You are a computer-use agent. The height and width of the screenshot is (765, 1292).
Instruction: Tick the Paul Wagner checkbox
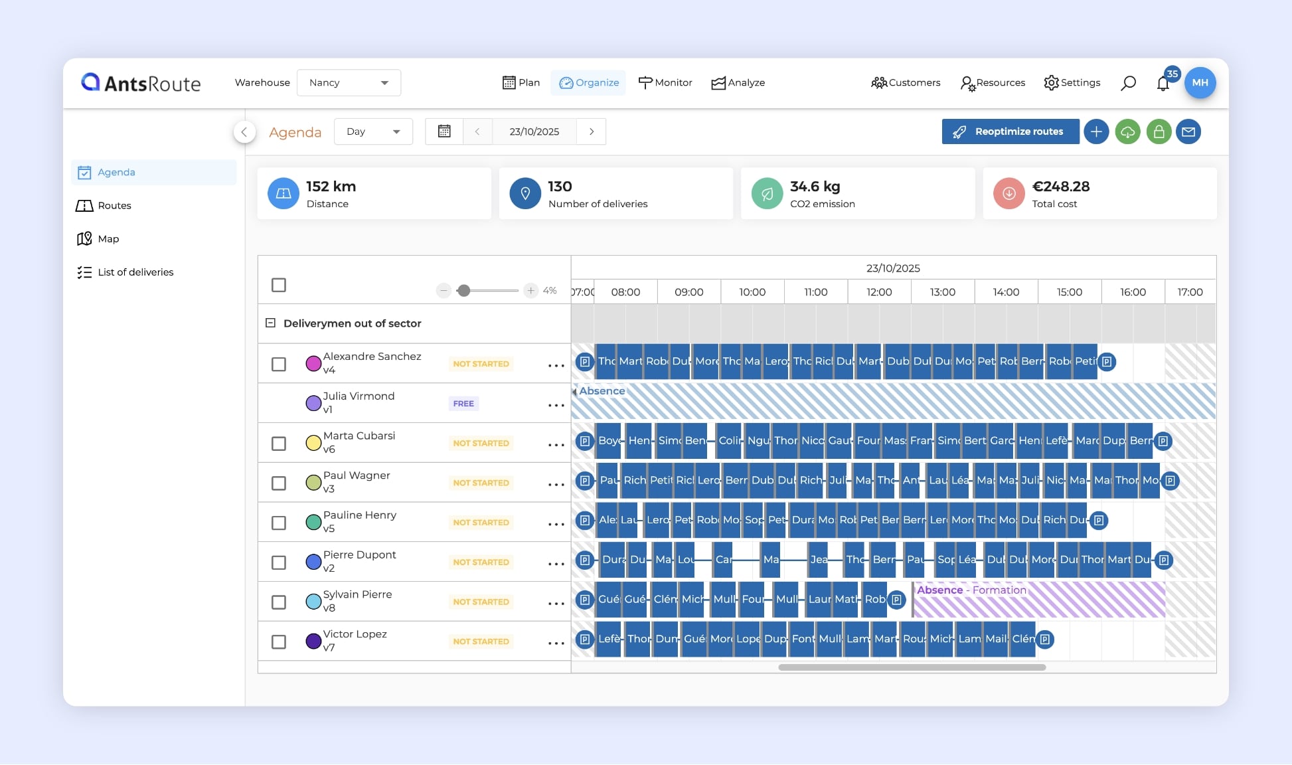coord(279,483)
